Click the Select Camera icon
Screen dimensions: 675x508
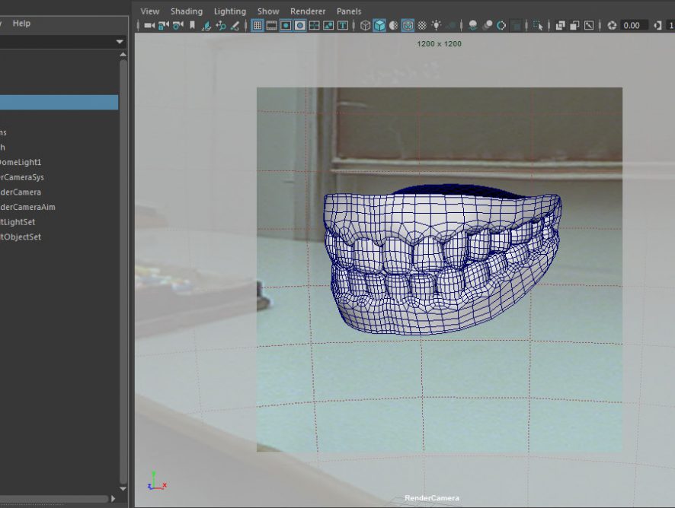point(149,25)
